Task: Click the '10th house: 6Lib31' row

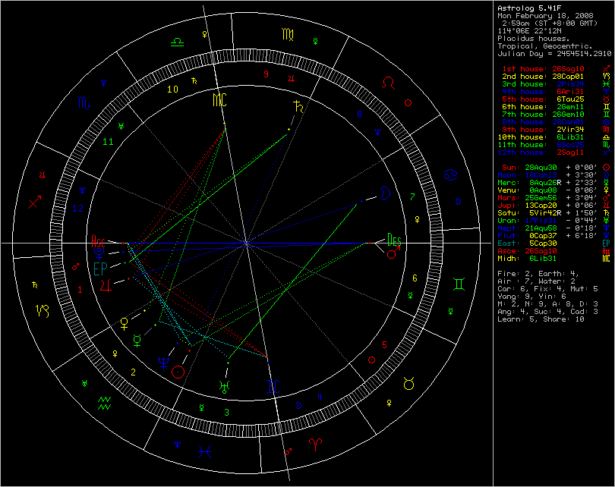Action: [x=541, y=137]
